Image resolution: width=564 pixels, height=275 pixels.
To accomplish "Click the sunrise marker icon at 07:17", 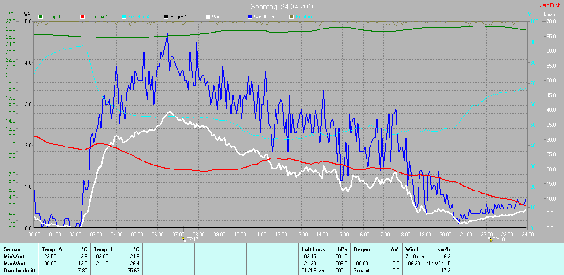I will (x=183, y=239).
